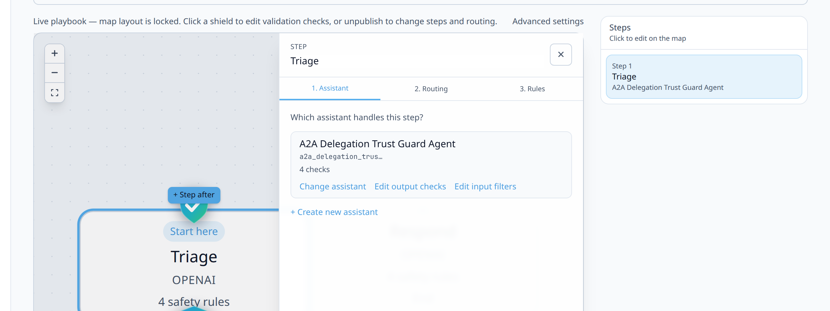
Task: Fit the map view to the screen
Action: tap(55, 92)
